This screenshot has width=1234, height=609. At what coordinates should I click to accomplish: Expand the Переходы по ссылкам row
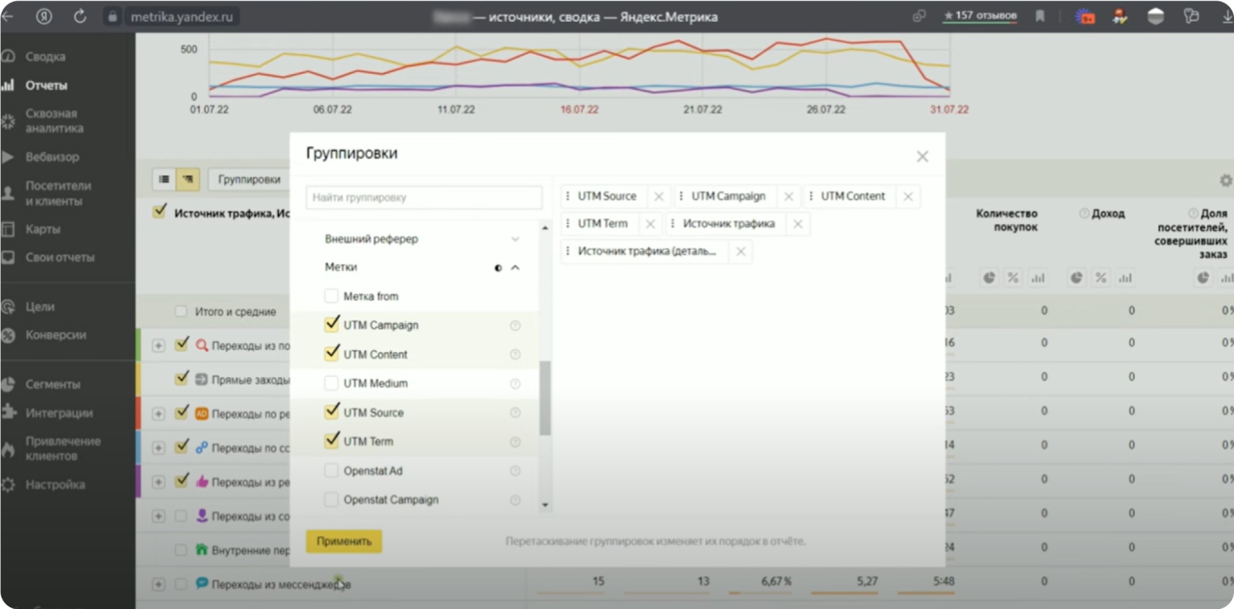tap(159, 448)
